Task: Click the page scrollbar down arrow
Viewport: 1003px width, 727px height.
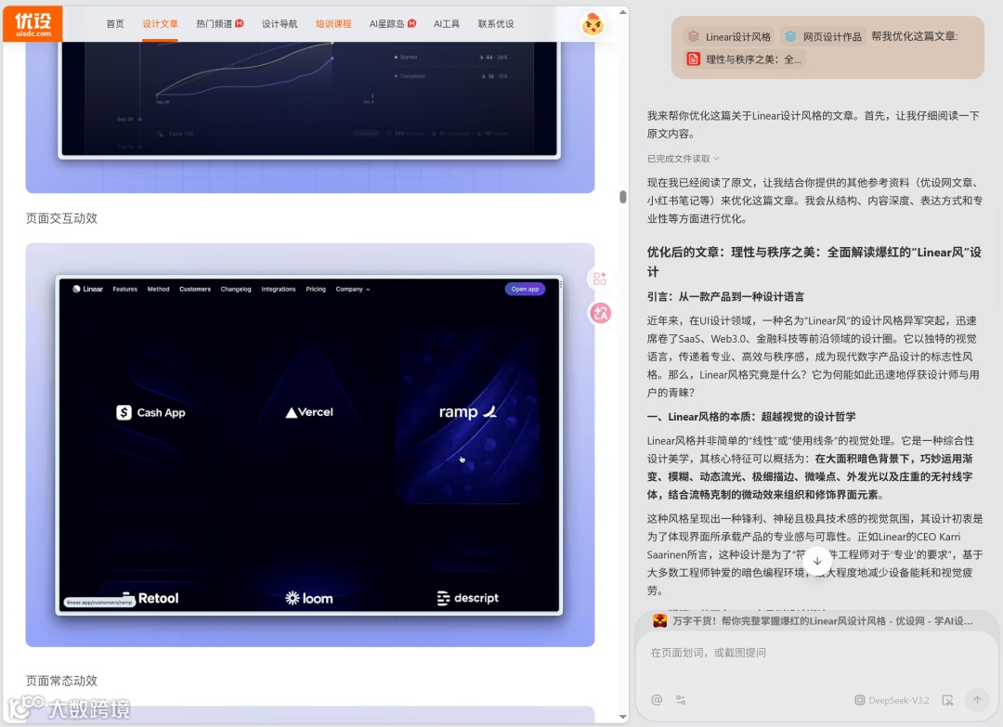Action: [623, 717]
